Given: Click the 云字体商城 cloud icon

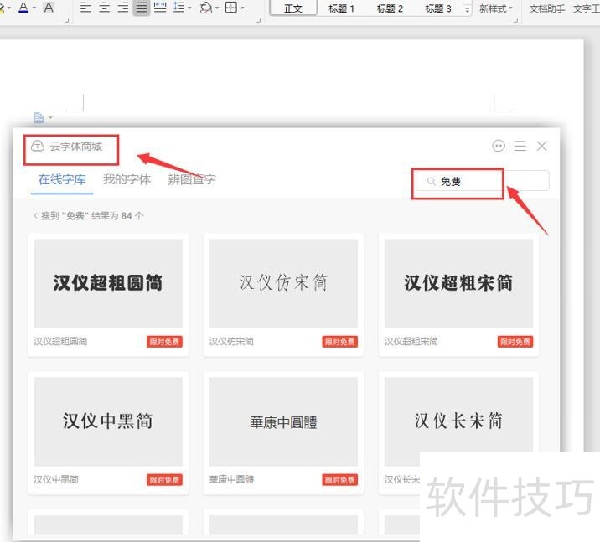Looking at the screenshot, I should pos(38,146).
